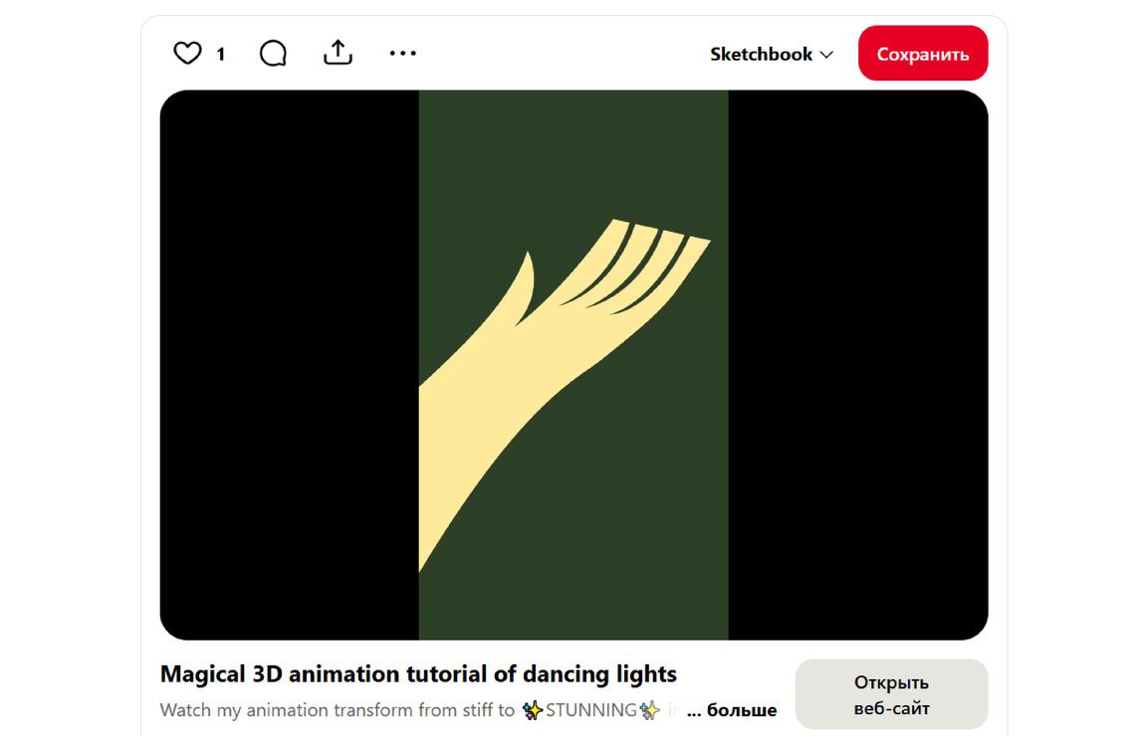The width and height of the screenshot is (1147, 736).
Task: Share the pin using the upload icon
Action: click(338, 53)
